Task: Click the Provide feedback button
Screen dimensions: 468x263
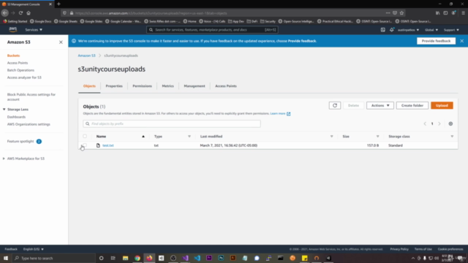Action: (x=436, y=41)
